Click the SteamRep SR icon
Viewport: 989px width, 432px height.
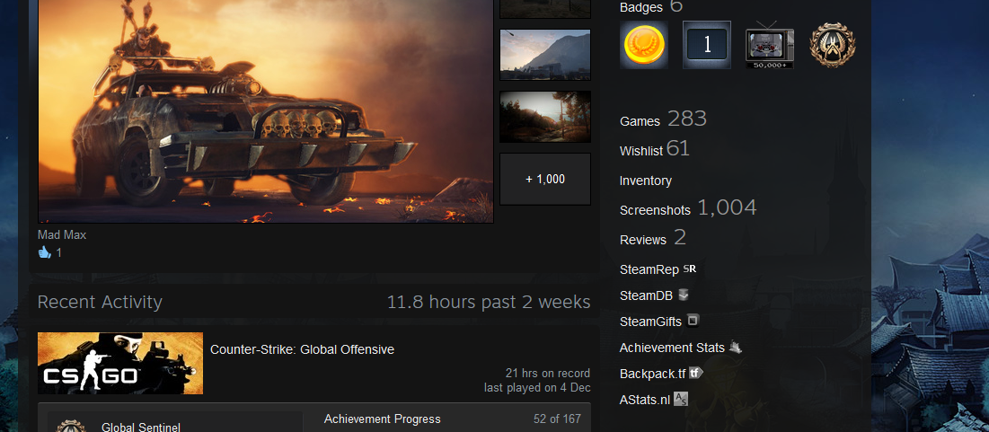(x=689, y=269)
